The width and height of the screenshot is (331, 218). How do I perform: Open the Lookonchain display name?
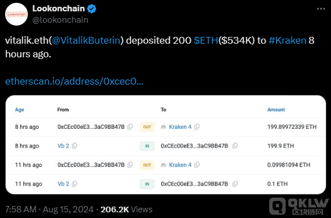click(x=58, y=9)
